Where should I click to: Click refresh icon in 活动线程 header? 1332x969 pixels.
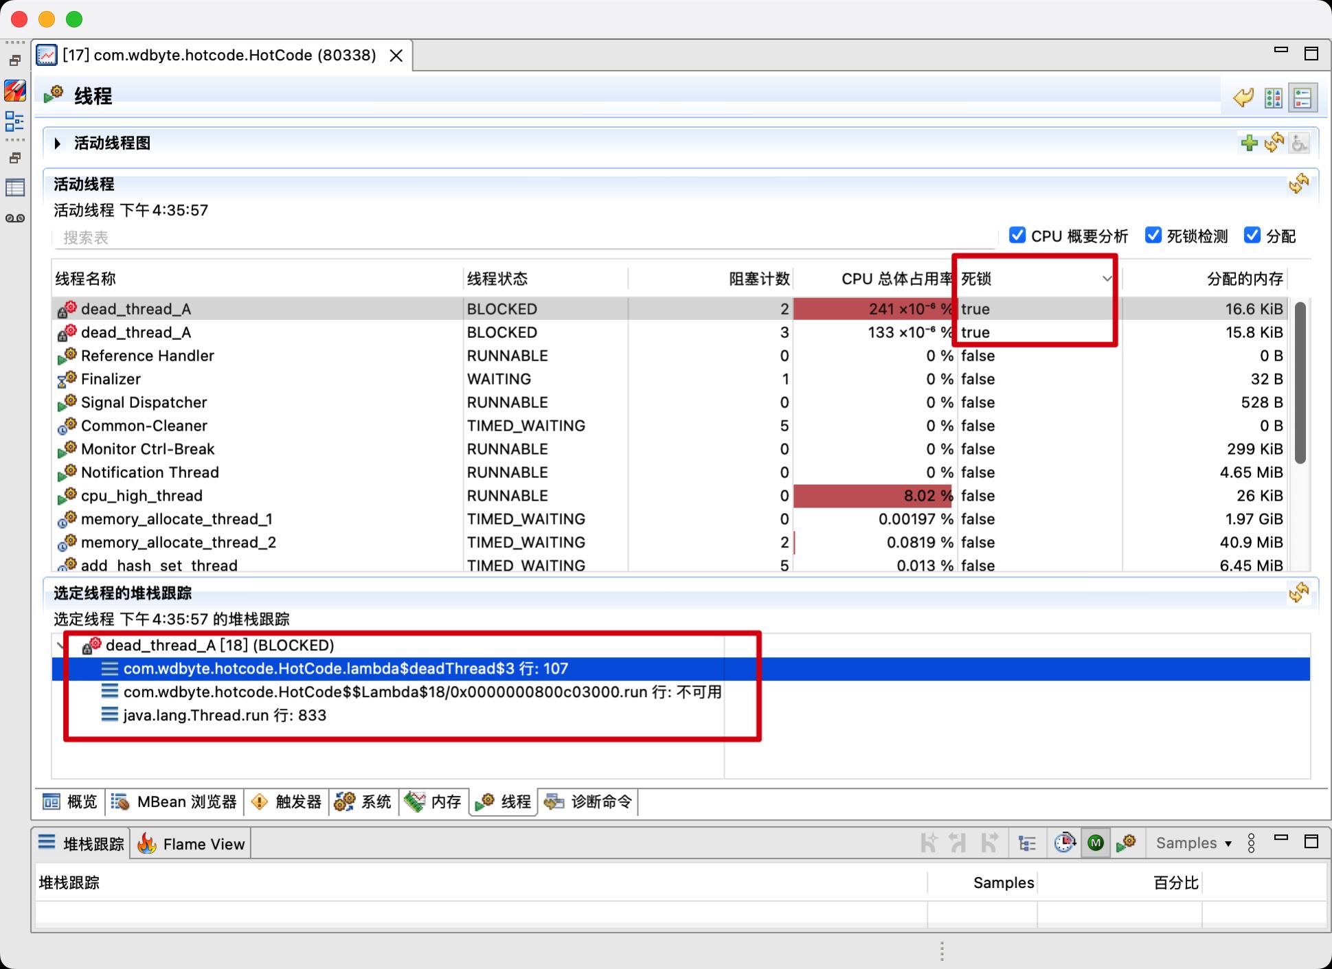[x=1298, y=184]
